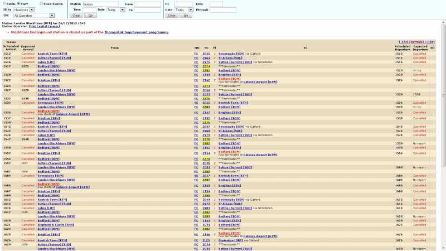Open Elephant & Castle [EPH] origin link

tap(55, 225)
